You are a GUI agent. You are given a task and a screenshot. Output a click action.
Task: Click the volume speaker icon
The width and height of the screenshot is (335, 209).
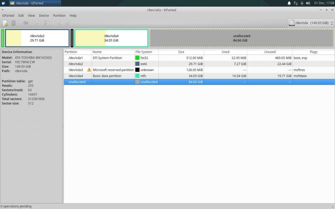pyautogui.click(x=308, y=3)
